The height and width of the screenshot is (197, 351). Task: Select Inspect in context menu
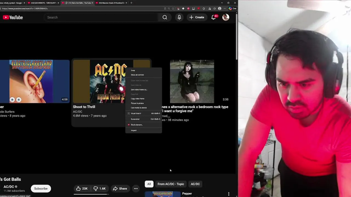pyautogui.click(x=144, y=131)
